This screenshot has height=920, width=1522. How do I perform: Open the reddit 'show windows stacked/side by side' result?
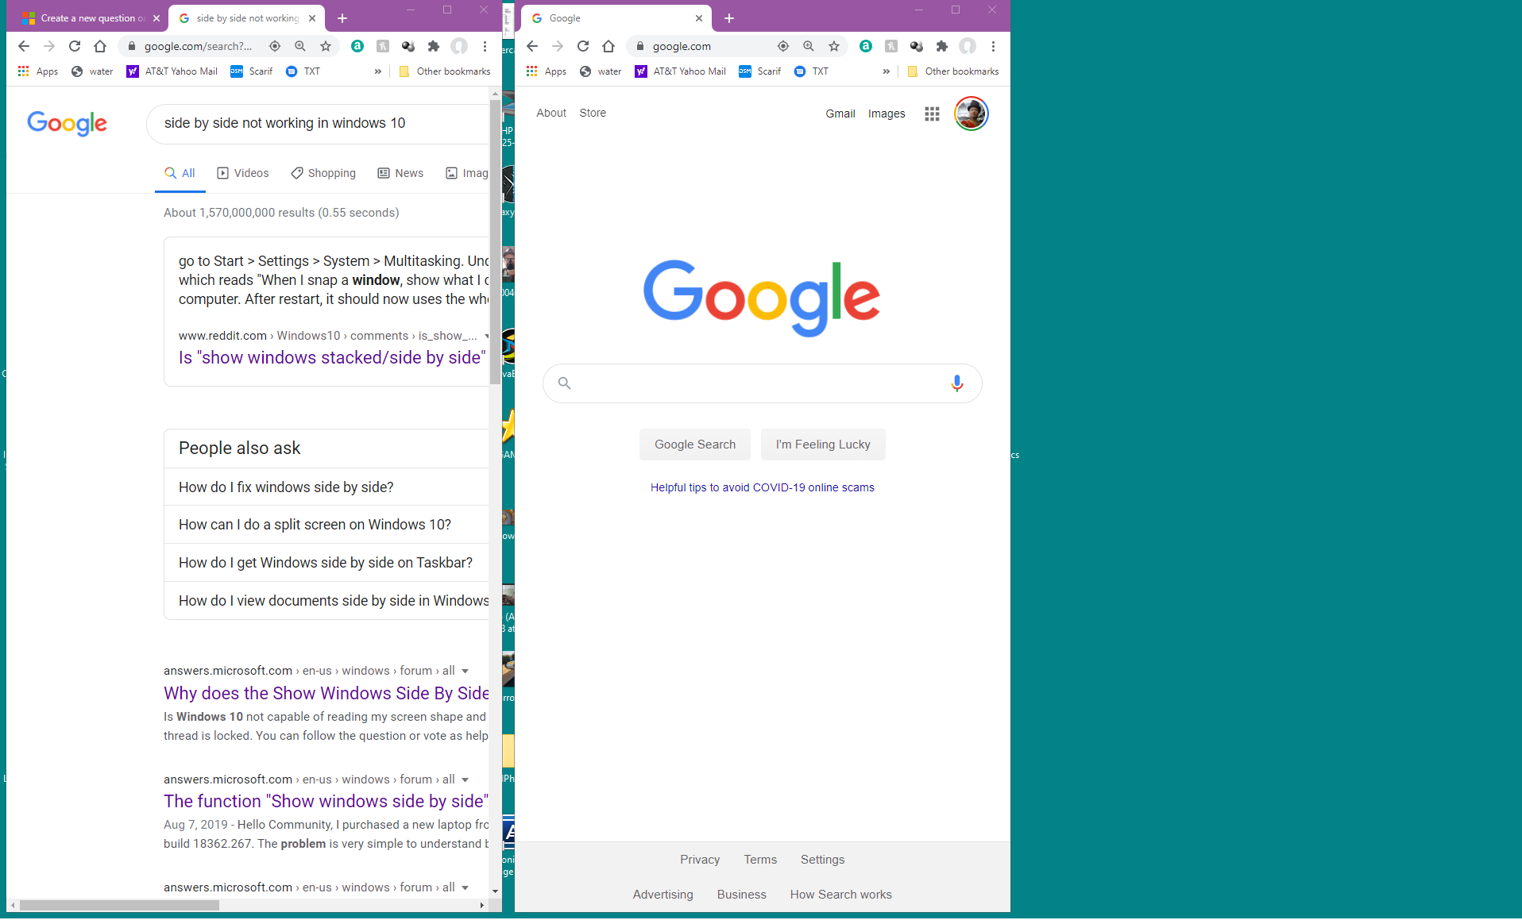point(332,357)
